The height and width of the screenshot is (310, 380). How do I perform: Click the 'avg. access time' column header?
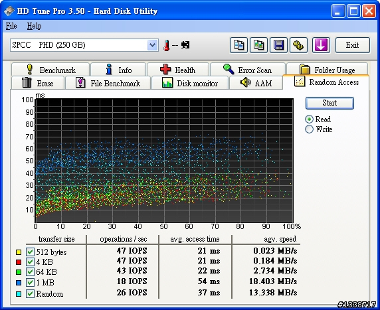pyautogui.click(x=195, y=239)
